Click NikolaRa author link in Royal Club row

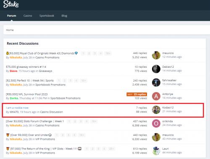pos(16,57)
